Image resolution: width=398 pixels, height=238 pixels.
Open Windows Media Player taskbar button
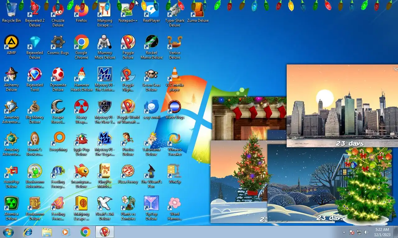coord(66,232)
